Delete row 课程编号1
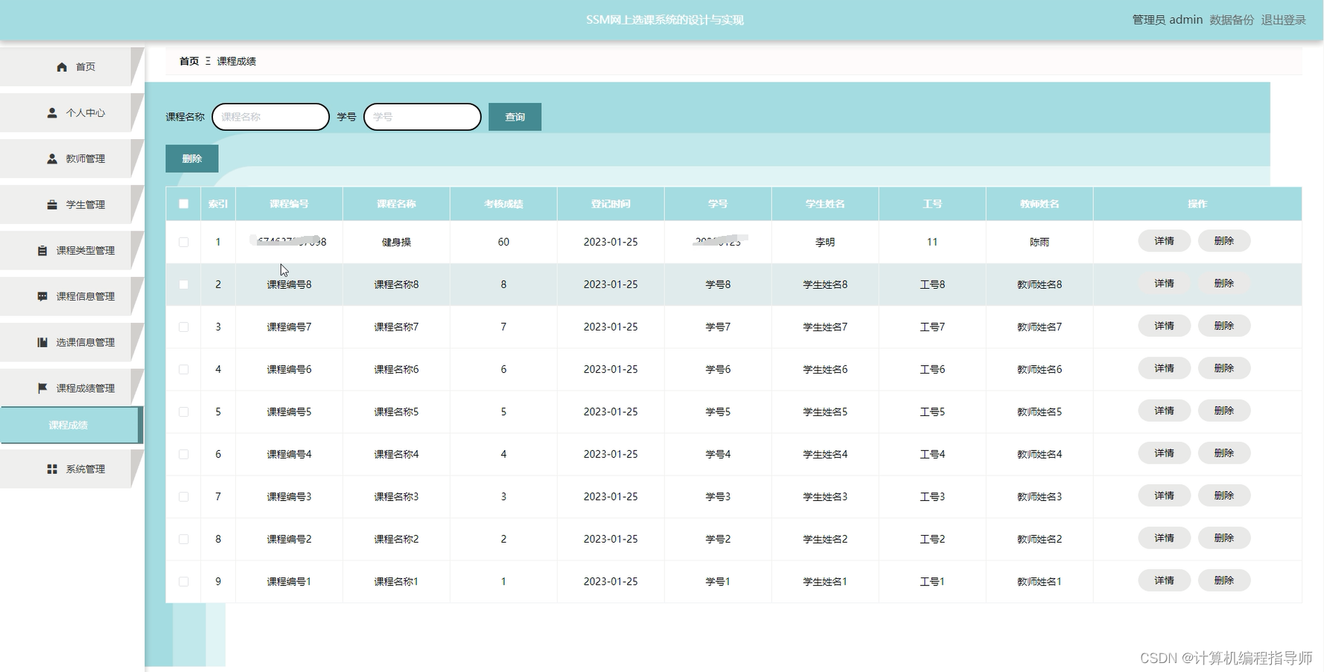 1223,580
